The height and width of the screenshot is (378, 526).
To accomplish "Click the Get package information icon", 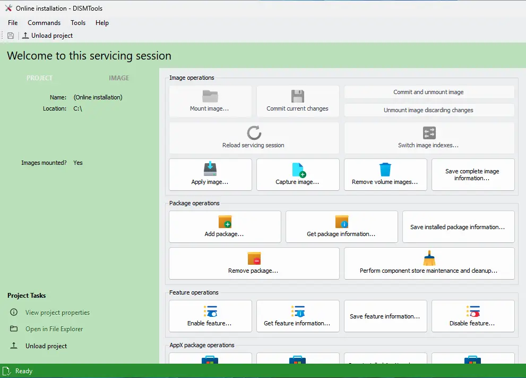I will [x=342, y=222].
